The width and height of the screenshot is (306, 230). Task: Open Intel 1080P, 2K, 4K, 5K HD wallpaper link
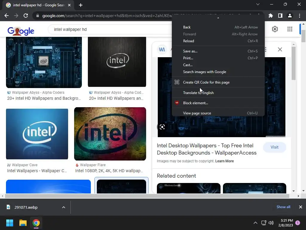tap(109, 171)
